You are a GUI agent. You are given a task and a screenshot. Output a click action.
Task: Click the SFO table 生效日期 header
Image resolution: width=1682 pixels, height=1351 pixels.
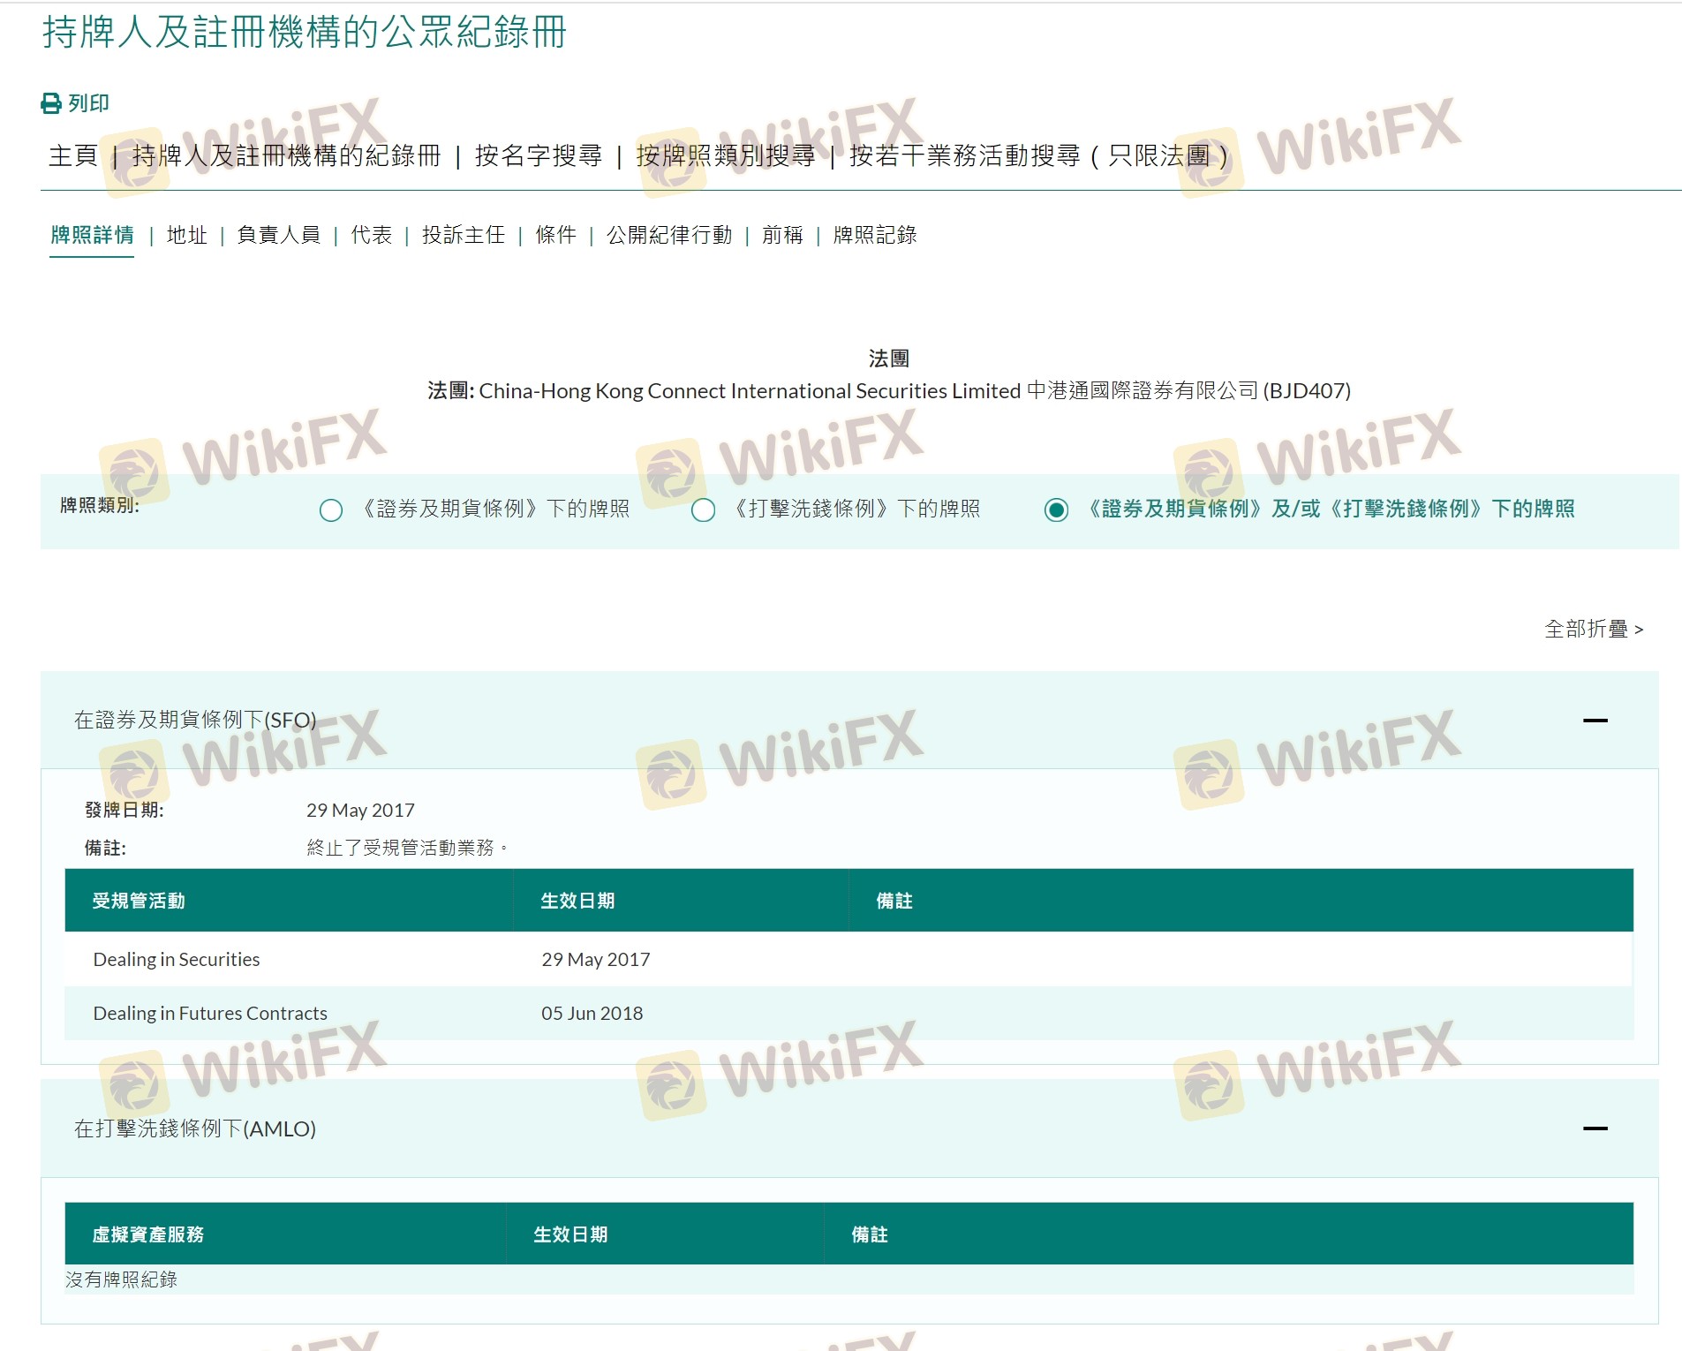577,901
